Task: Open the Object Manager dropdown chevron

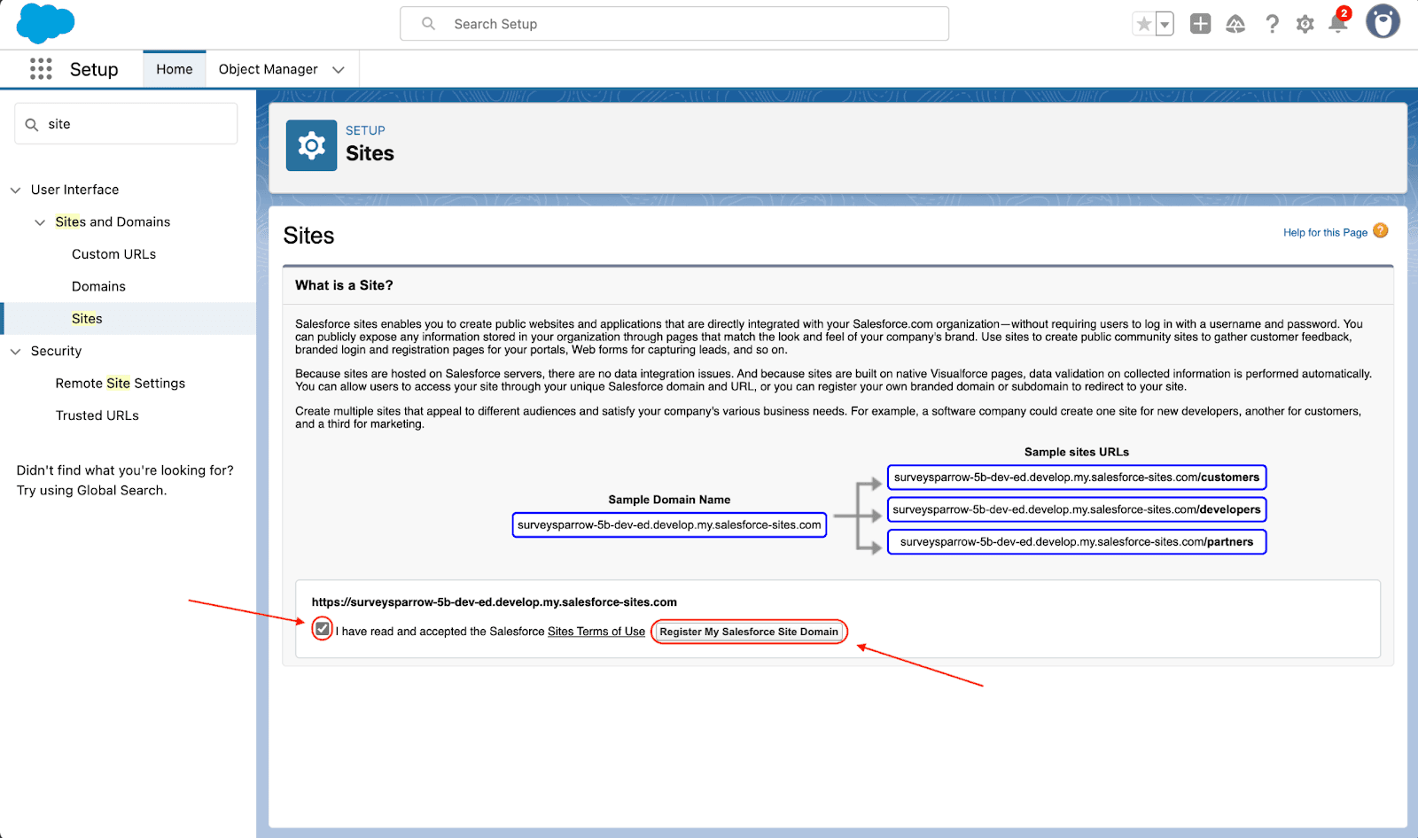Action: click(339, 70)
